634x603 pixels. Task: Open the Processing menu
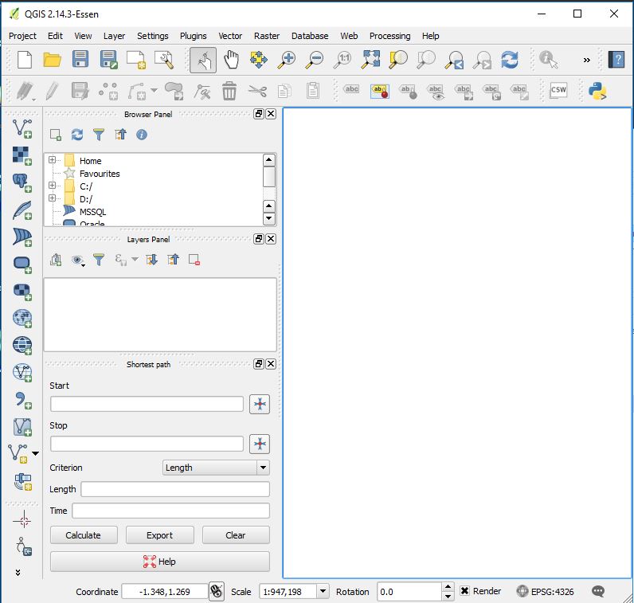389,36
